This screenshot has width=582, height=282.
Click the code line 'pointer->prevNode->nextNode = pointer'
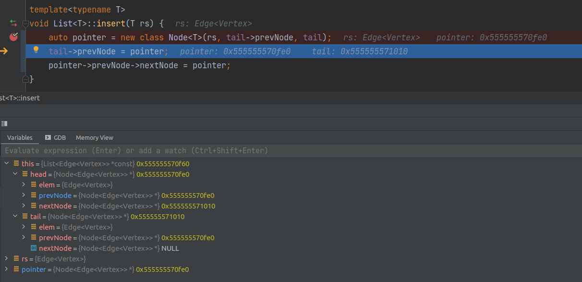click(139, 65)
